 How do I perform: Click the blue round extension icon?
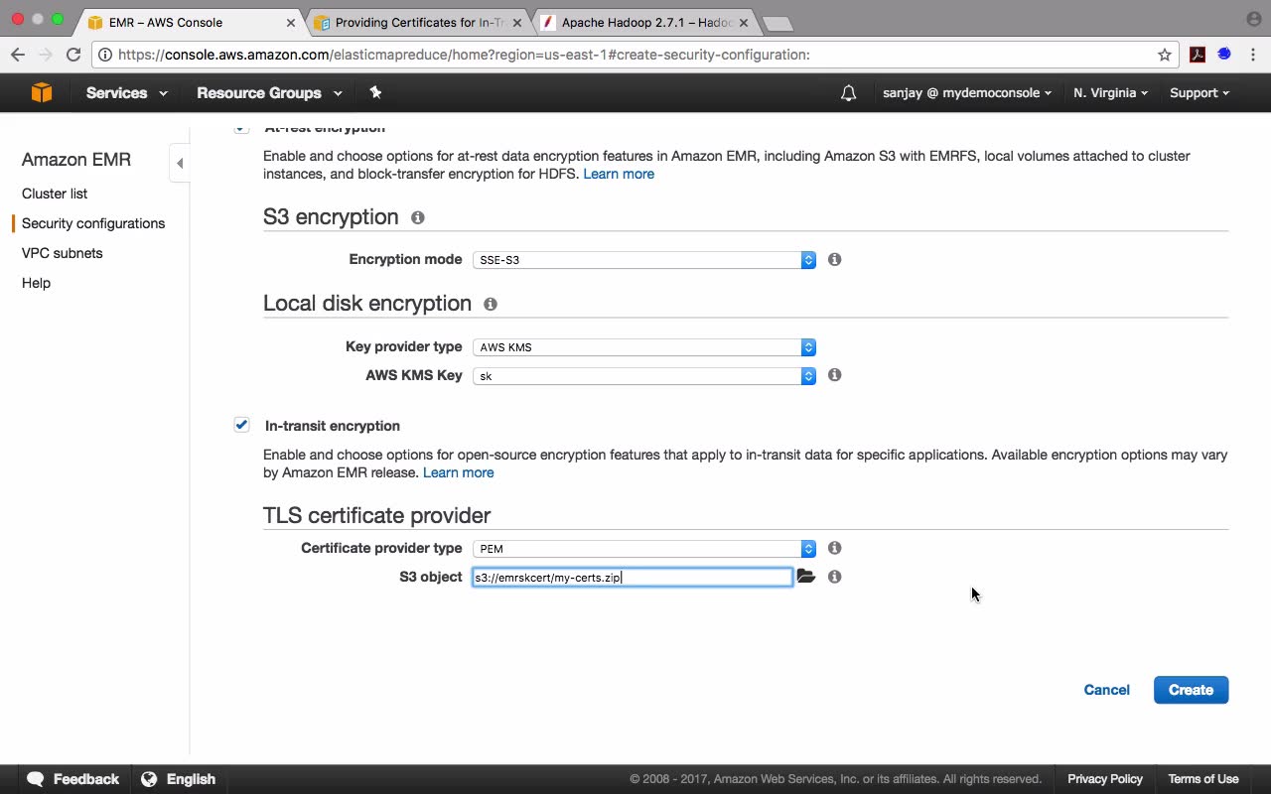click(x=1224, y=55)
